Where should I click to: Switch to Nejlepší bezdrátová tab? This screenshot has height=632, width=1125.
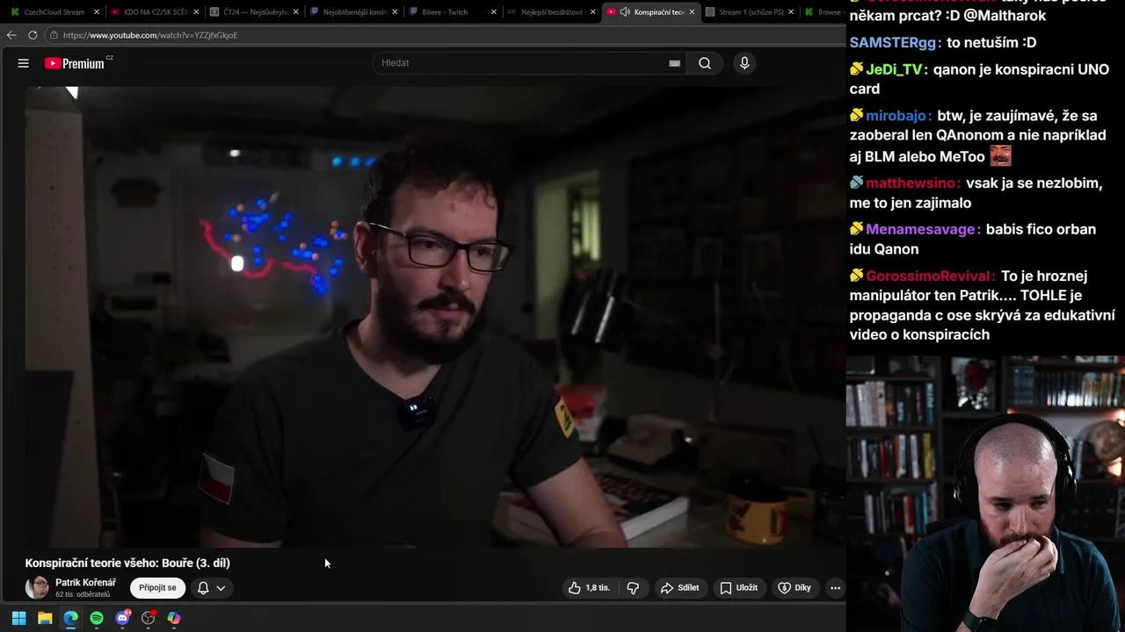click(552, 12)
